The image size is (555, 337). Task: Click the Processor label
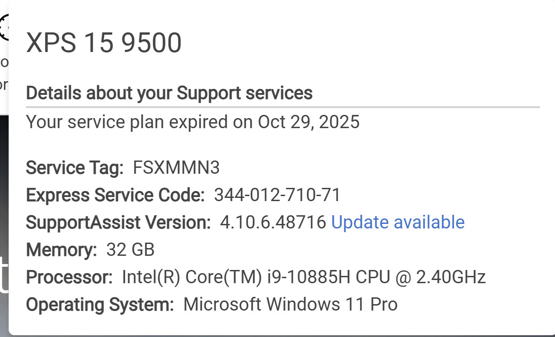pos(69,277)
